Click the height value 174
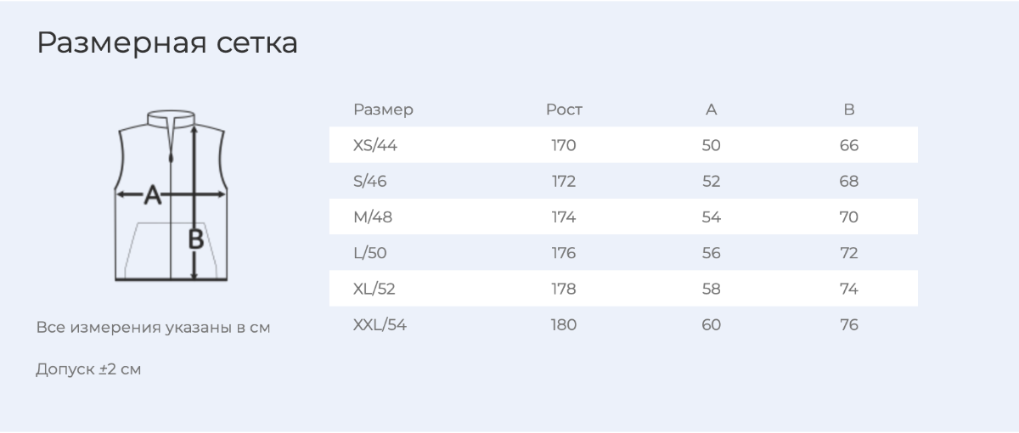Image resolution: width=1019 pixels, height=433 pixels. 564,217
